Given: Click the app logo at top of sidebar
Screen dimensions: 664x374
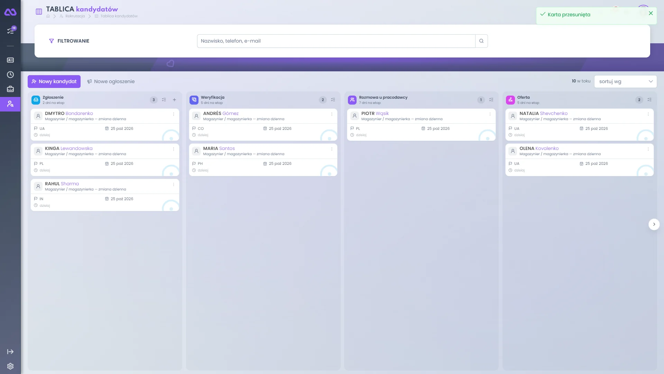Looking at the screenshot, I should tap(10, 12).
